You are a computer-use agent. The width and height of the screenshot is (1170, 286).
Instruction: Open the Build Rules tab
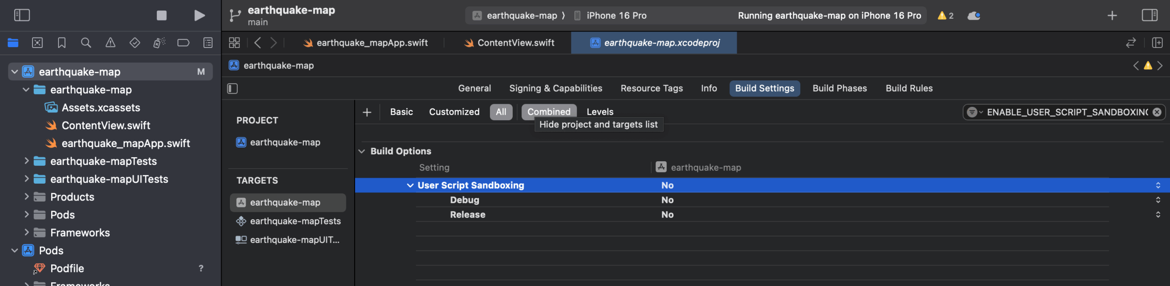tap(909, 88)
